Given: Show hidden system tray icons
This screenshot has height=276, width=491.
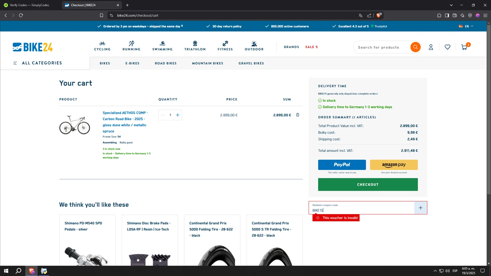Looking at the screenshot, I should pos(435,271).
